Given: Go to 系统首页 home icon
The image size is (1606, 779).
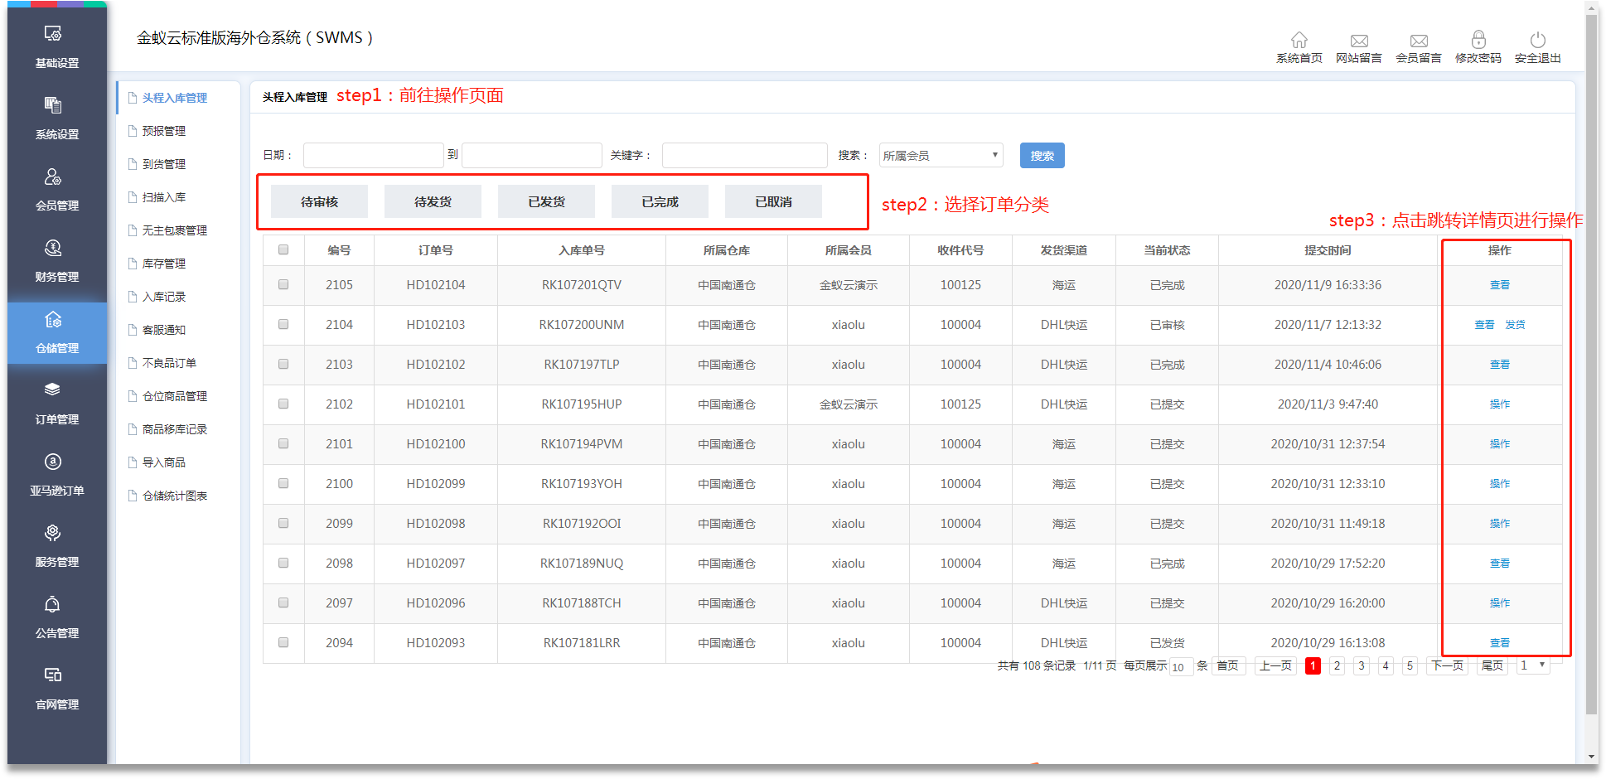Looking at the screenshot, I should [1299, 41].
